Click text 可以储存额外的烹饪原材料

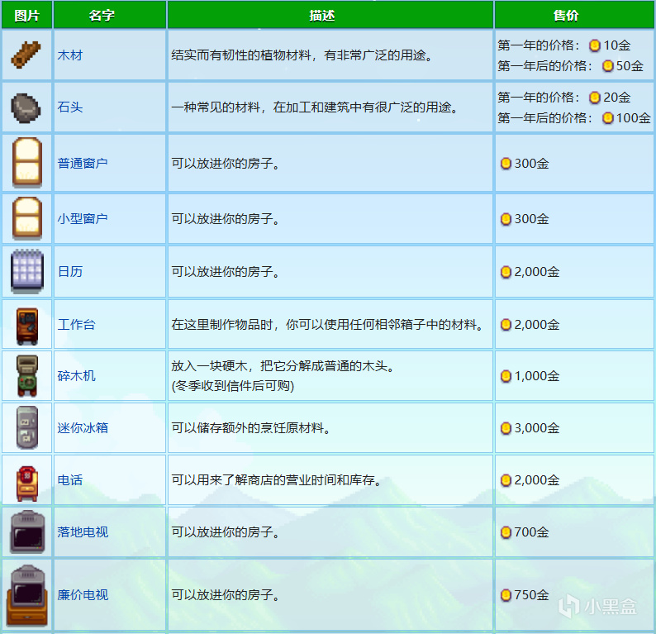pos(253,427)
